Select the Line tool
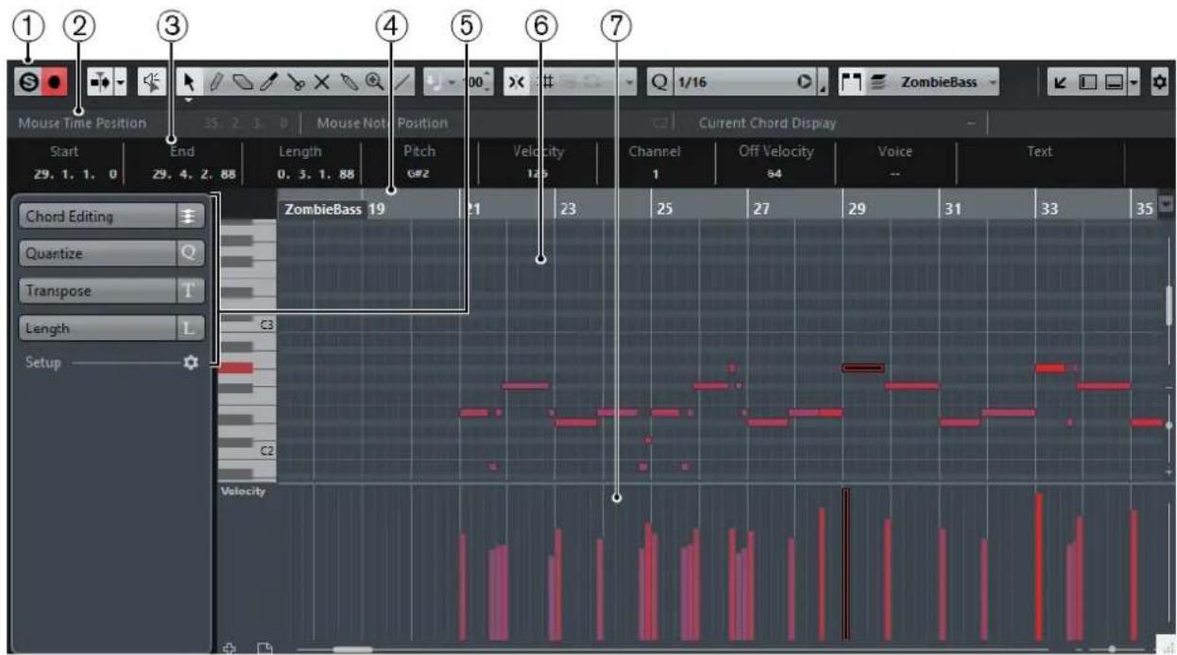Screen dimensions: 1177x655 (400, 82)
